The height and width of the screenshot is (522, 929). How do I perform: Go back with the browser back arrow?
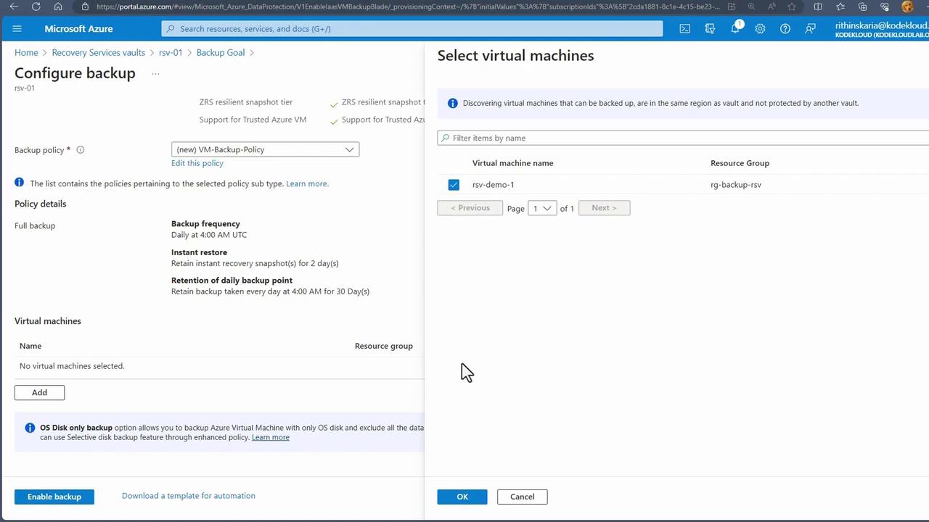point(14,7)
